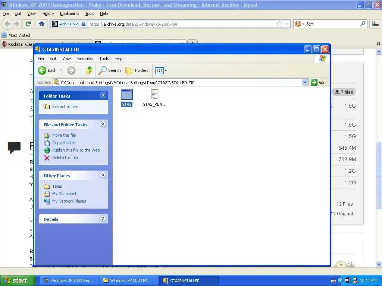382x286 pixels.
Task: Go up one folder level icon
Action: pos(89,70)
